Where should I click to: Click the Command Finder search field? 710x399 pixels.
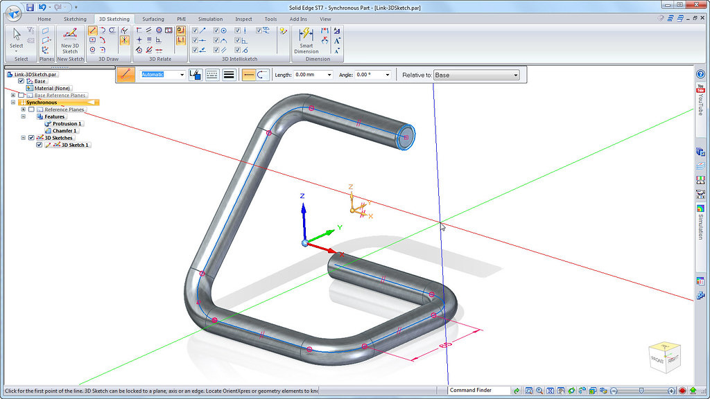point(479,391)
